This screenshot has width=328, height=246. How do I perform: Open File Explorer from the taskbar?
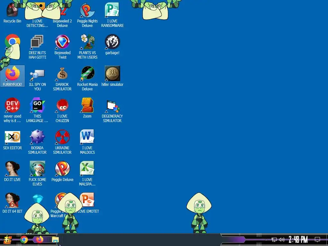tap(55, 240)
